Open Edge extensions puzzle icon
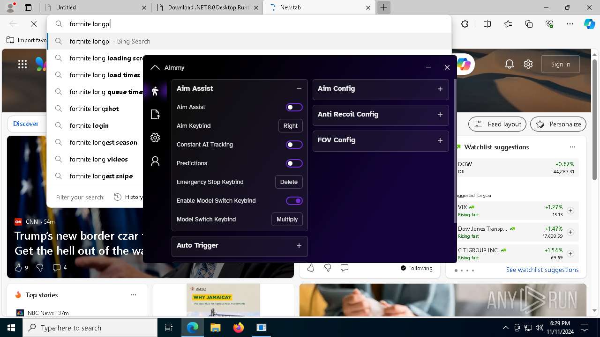 465,24
